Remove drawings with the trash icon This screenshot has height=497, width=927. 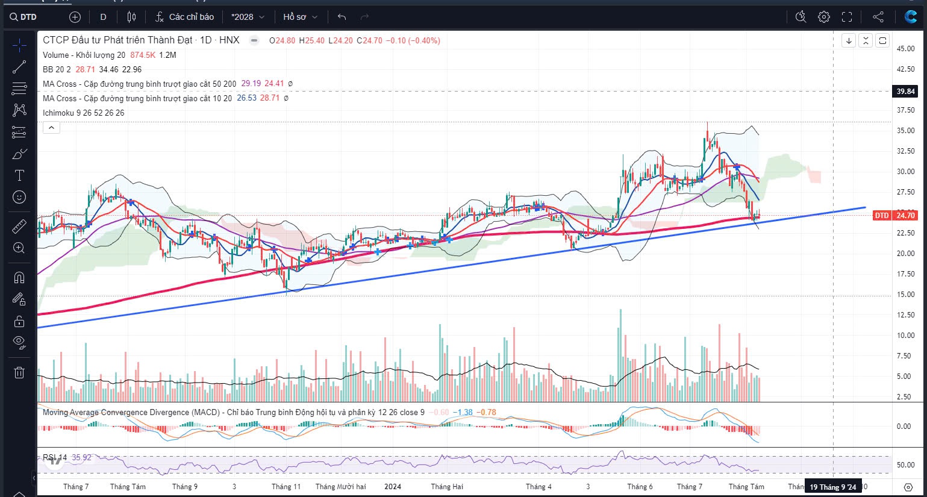point(19,372)
